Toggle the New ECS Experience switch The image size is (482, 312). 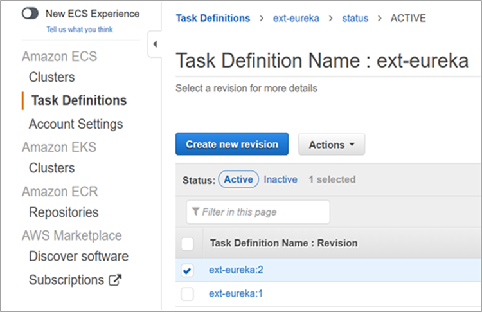30,14
